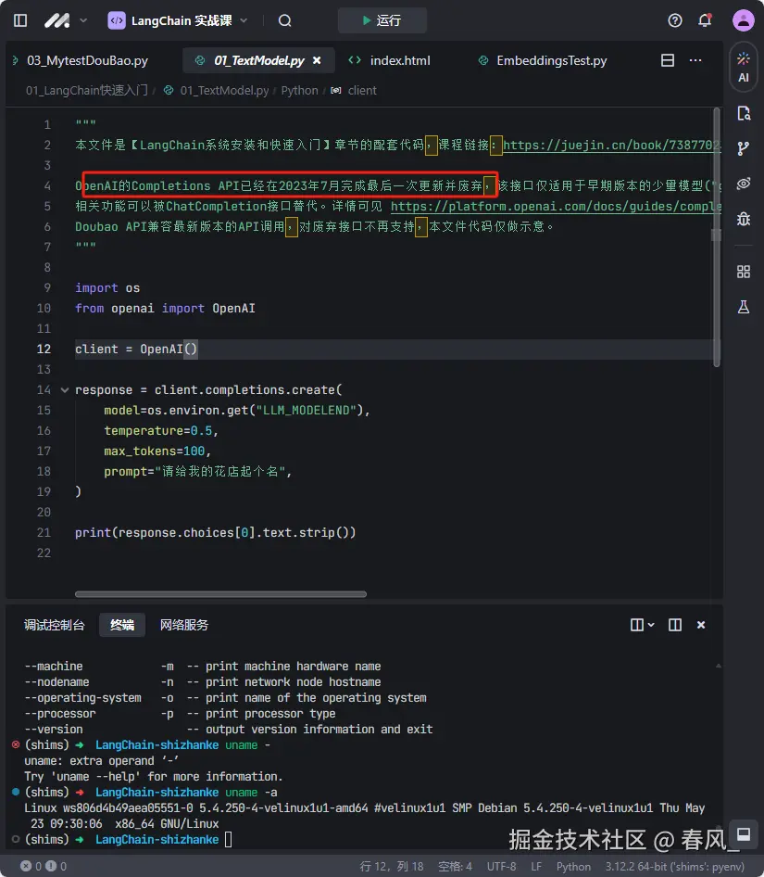Collapse the code fold arrow at line 14
The height and width of the screenshot is (877, 764).
tap(65, 390)
